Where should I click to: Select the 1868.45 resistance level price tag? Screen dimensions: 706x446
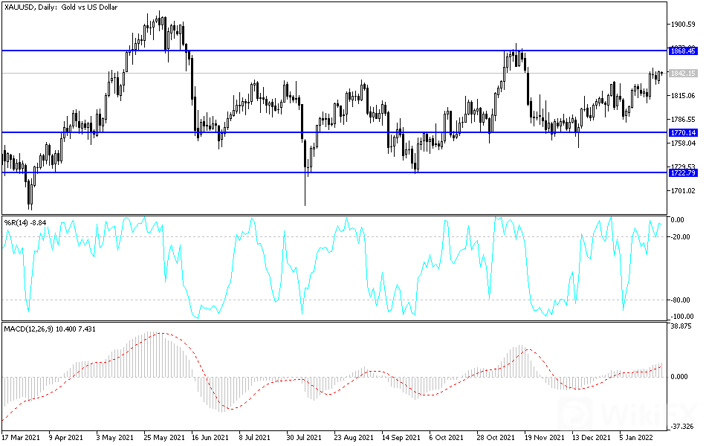[682, 51]
